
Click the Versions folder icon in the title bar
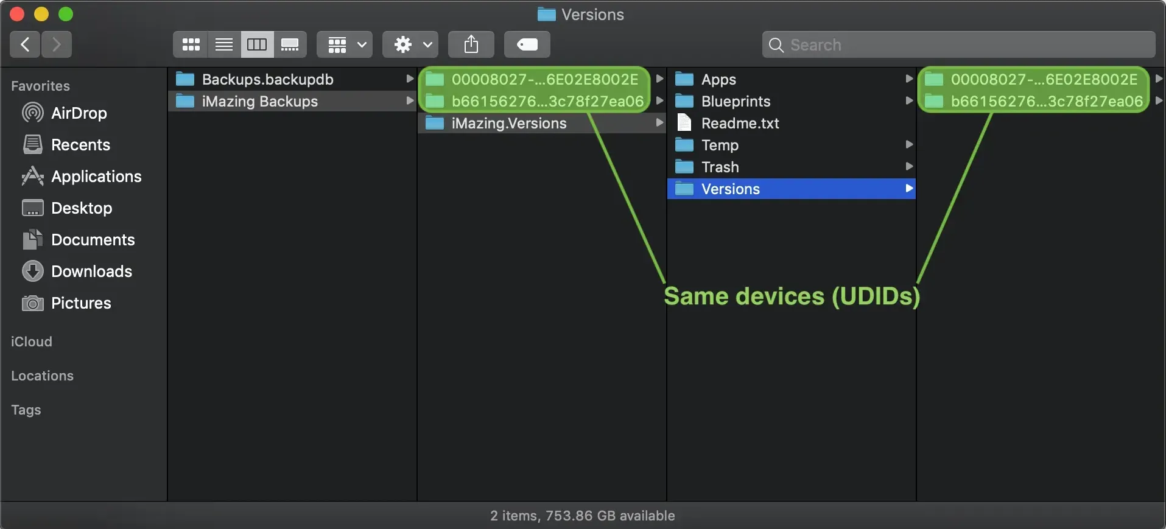coord(546,14)
